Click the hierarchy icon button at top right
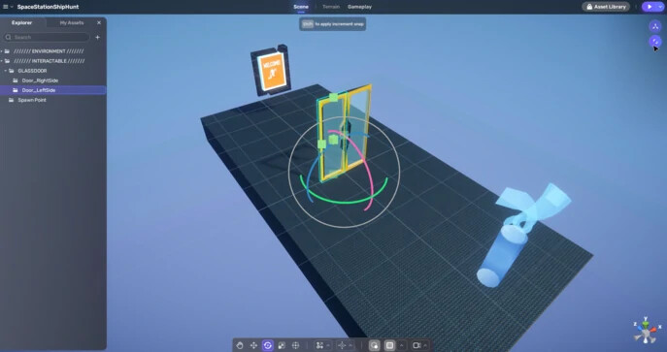The height and width of the screenshot is (352, 667). [x=655, y=26]
